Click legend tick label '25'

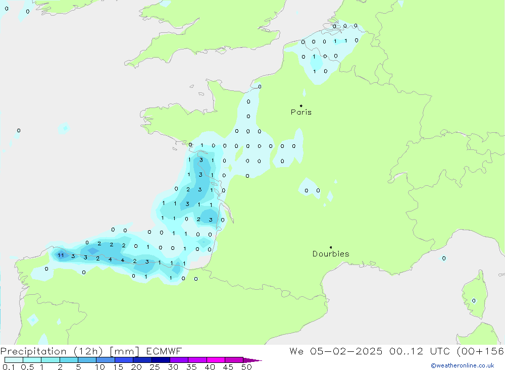coord(155,367)
